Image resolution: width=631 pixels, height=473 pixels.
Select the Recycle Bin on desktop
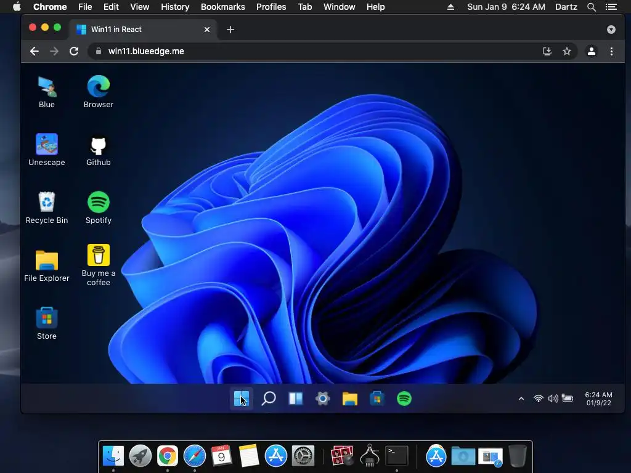pos(47,208)
